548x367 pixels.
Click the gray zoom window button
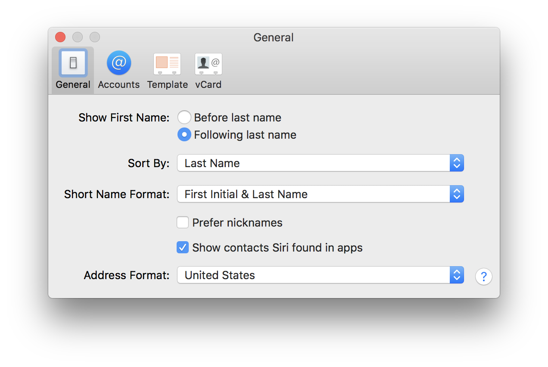pyautogui.click(x=95, y=37)
